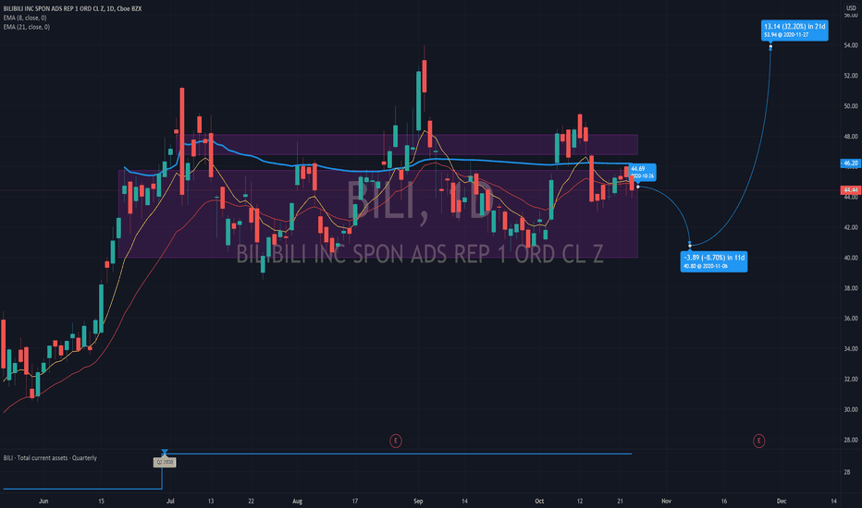Click the 38.00 price axis label

(851, 288)
